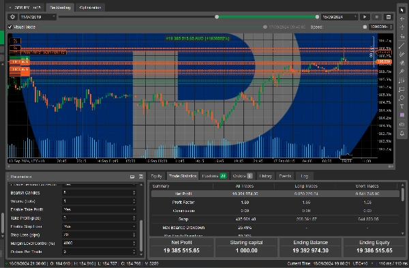
Task: Click the backtest range start handle
Action: pyautogui.click(x=217, y=17)
